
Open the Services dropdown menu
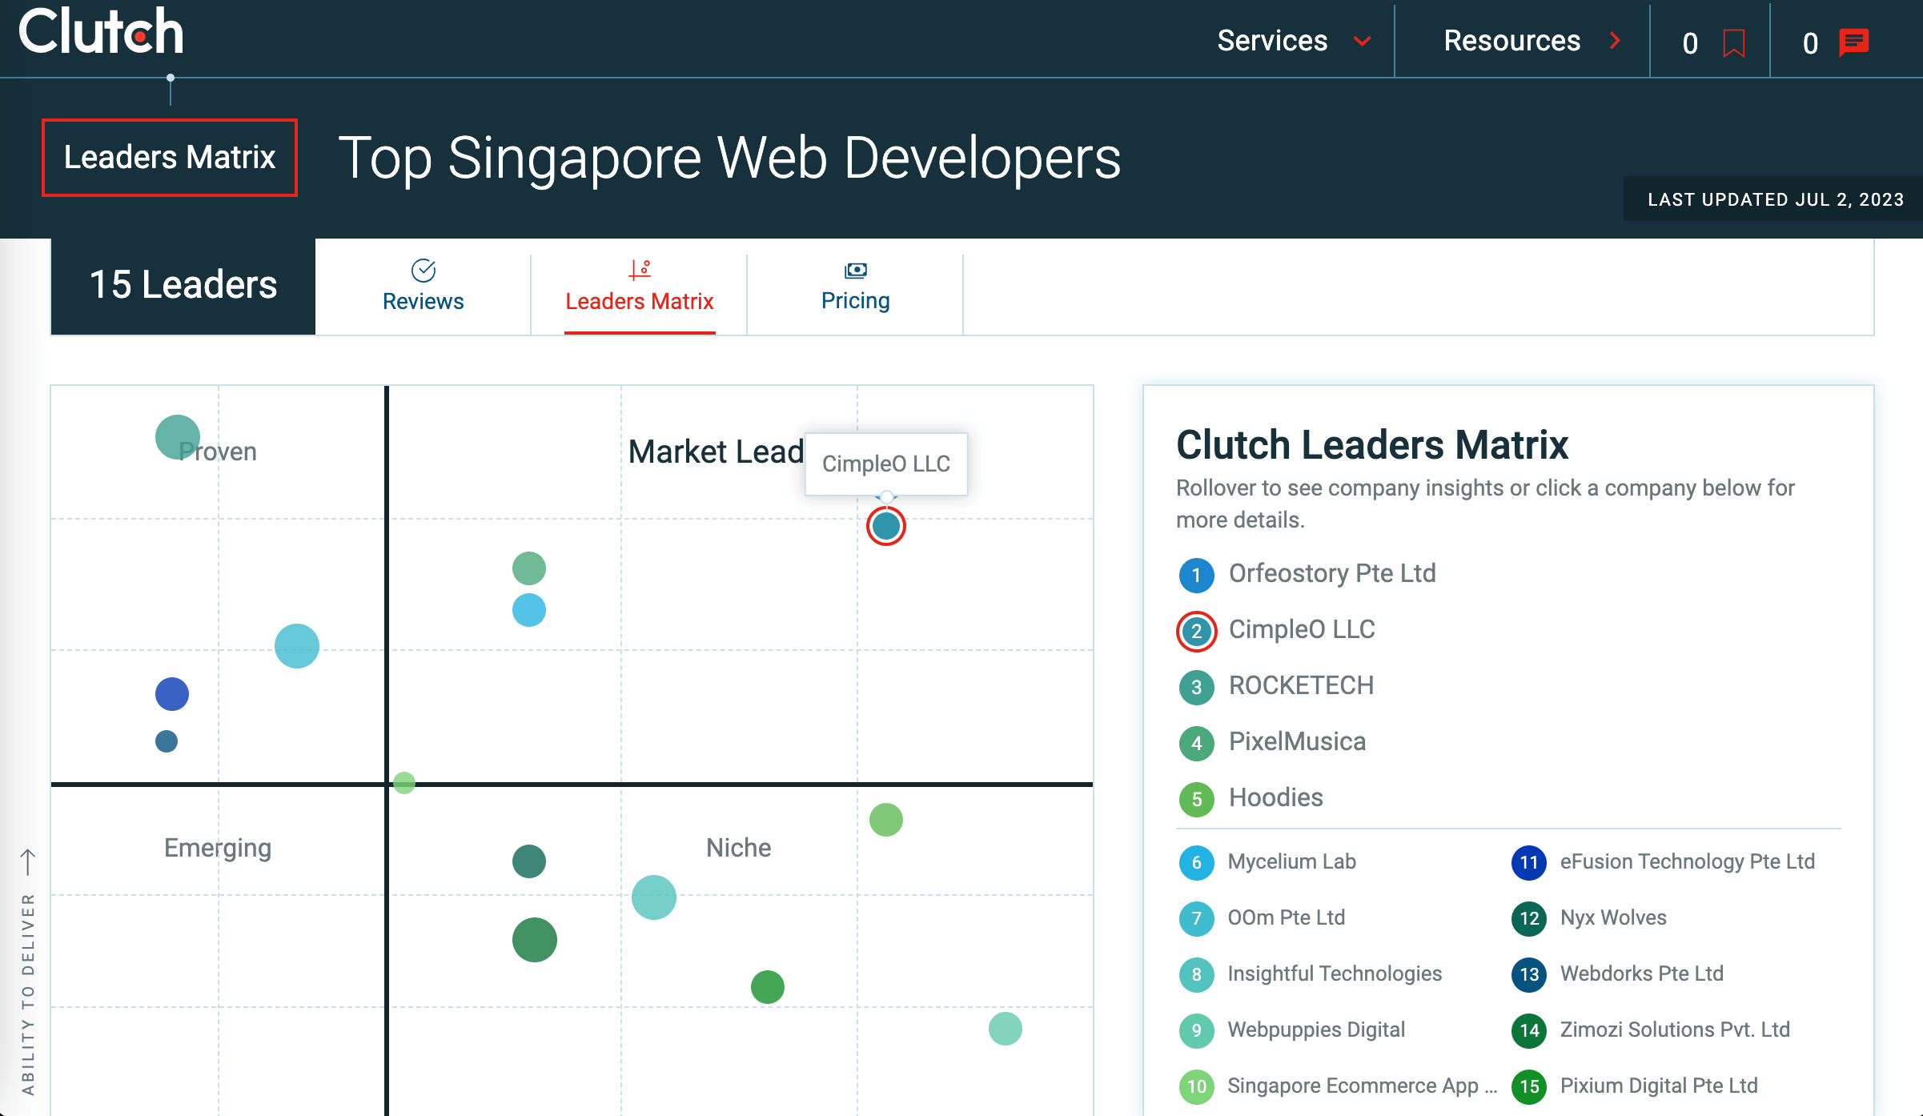click(x=1294, y=41)
